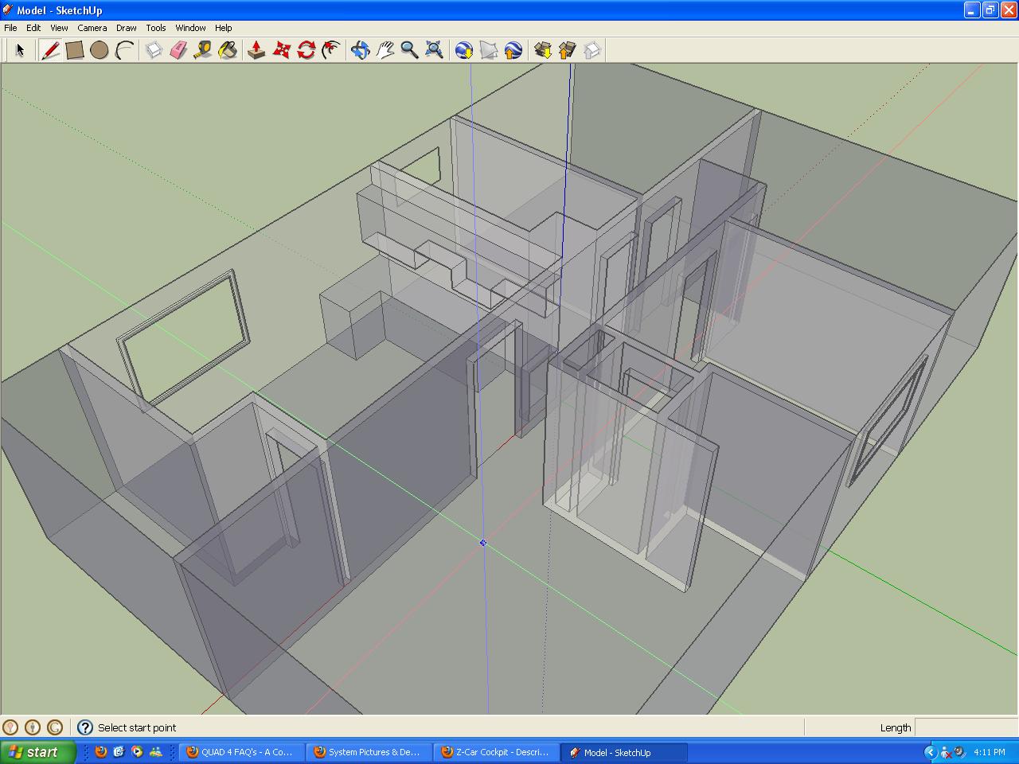Viewport: 1019px width, 764px height.
Task: Click the Toggle Terrain icon
Action: [x=489, y=50]
